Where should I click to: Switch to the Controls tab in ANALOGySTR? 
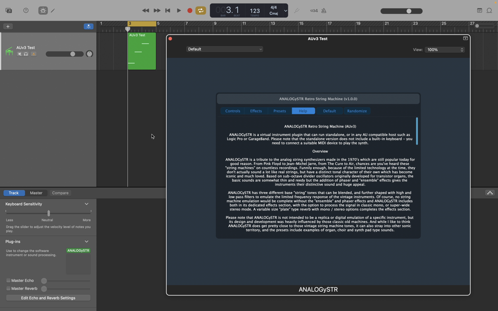click(233, 111)
